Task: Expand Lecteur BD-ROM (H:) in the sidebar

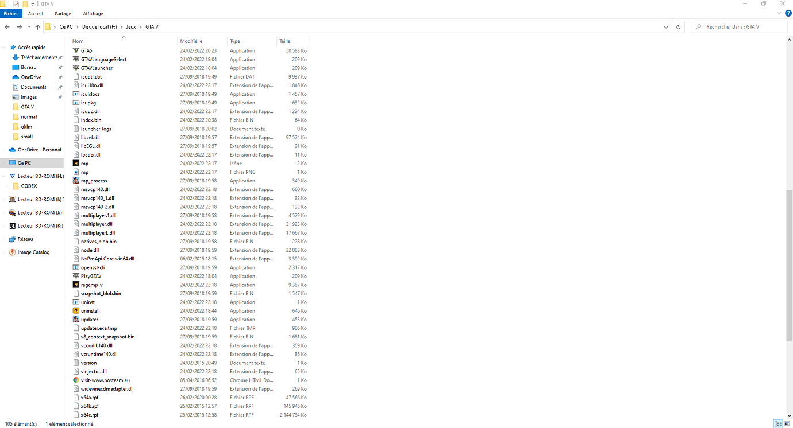Action: [5, 176]
